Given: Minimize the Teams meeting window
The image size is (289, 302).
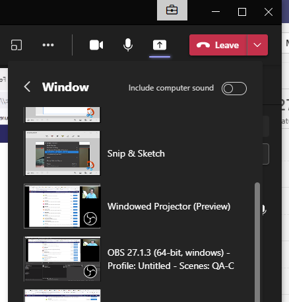Looking at the screenshot, I should click(x=216, y=12).
